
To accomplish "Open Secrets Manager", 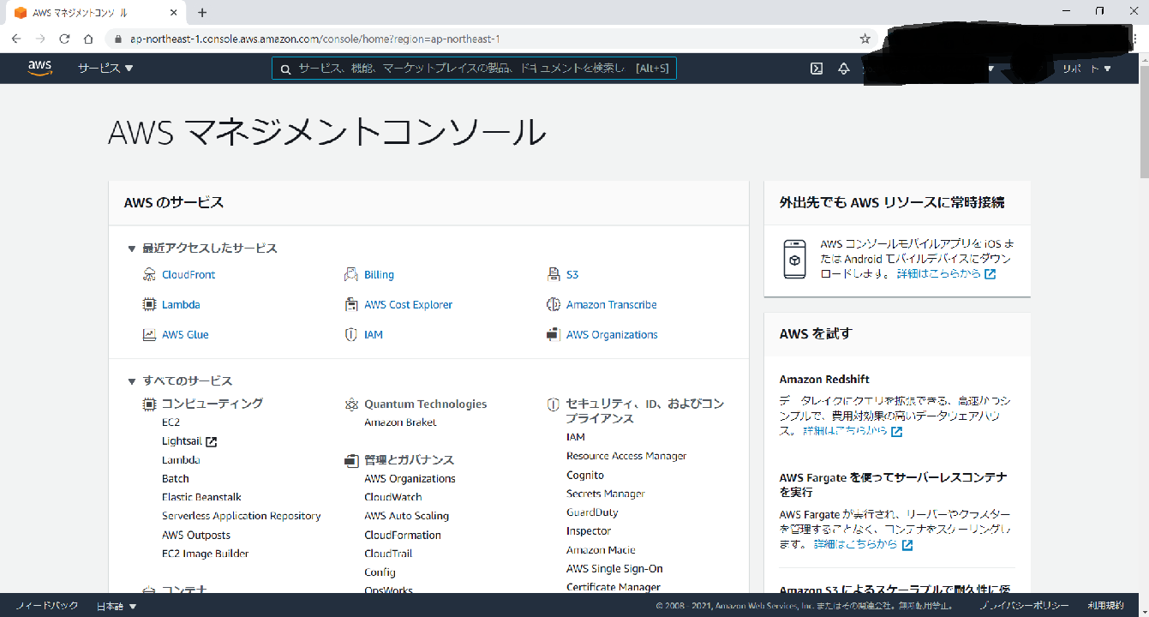I will pos(606,494).
